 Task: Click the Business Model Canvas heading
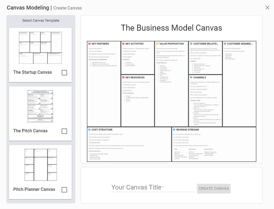click(x=171, y=28)
